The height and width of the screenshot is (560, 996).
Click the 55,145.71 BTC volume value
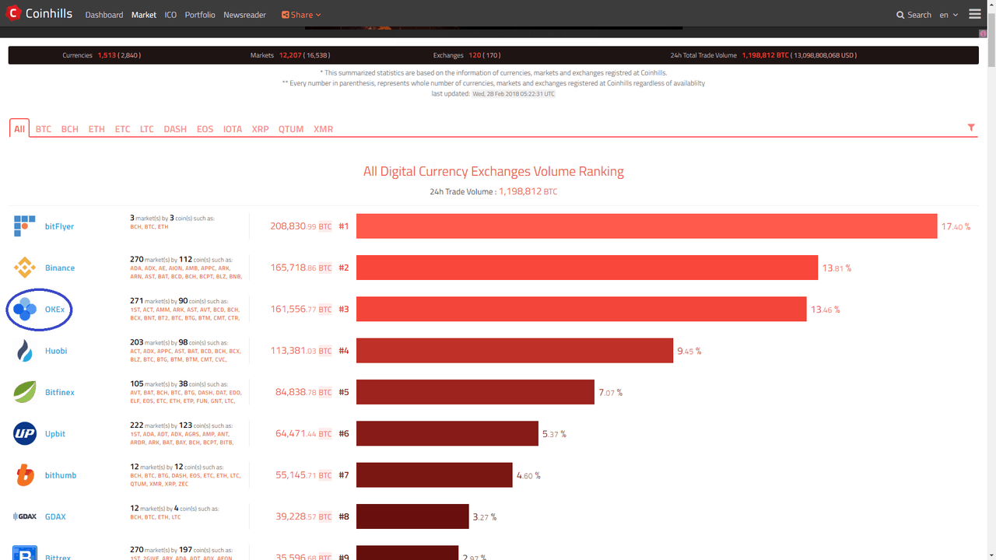[304, 475]
